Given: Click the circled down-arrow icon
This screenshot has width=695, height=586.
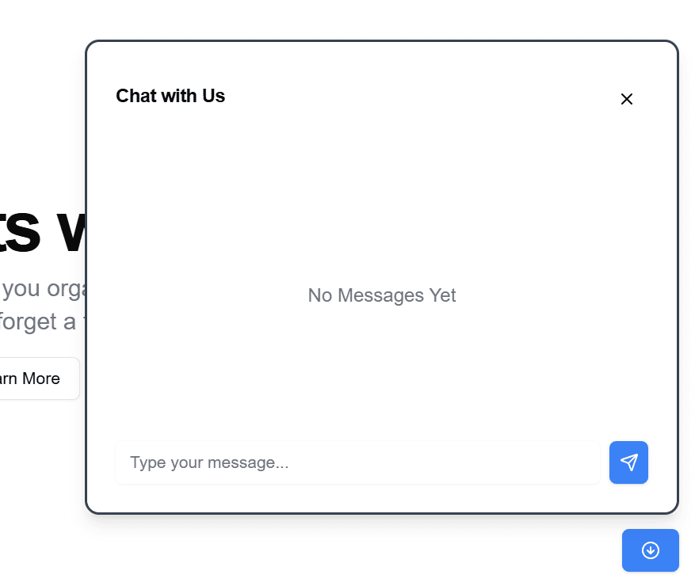Looking at the screenshot, I should pos(651,550).
